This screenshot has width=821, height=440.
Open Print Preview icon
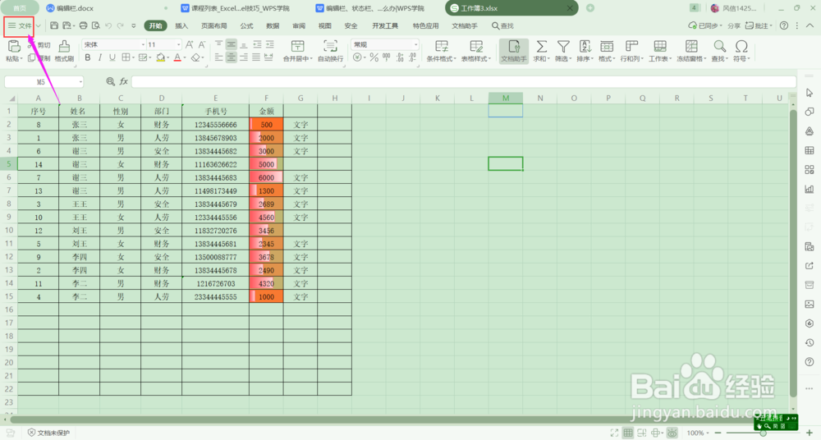tap(96, 25)
